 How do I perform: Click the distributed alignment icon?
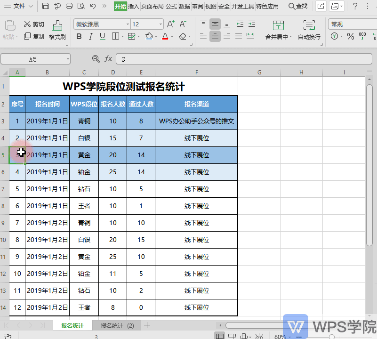pyautogui.click(x=250, y=36)
